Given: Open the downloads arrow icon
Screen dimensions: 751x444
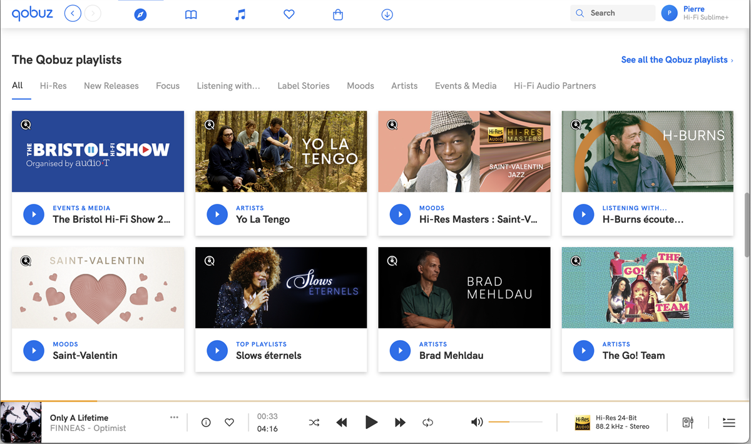Looking at the screenshot, I should [x=387, y=14].
